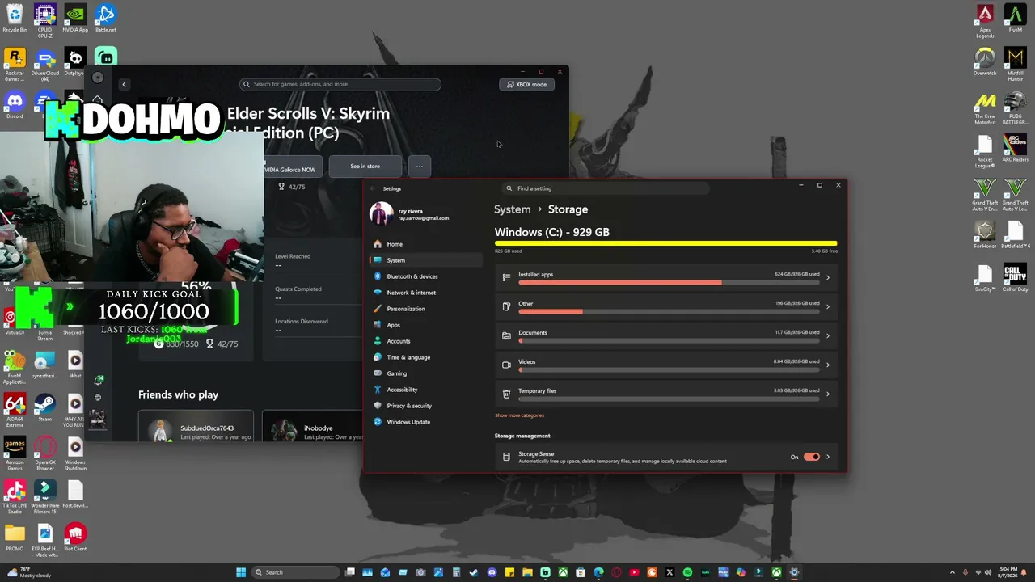The width and height of the screenshot is (1035, 582).
Task: Open SubduedOrca7643 friend card
Action: pyautogui.click(x=196, y=427)
